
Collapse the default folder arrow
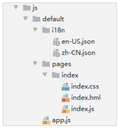click(x=26, y=18)
